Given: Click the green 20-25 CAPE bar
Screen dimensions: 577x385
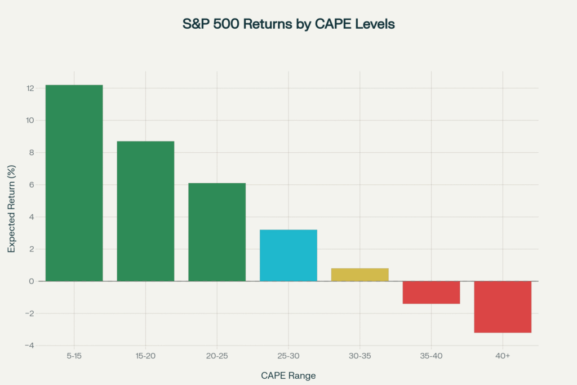Looking at the screenshot, I should click(x=217, y=232).
